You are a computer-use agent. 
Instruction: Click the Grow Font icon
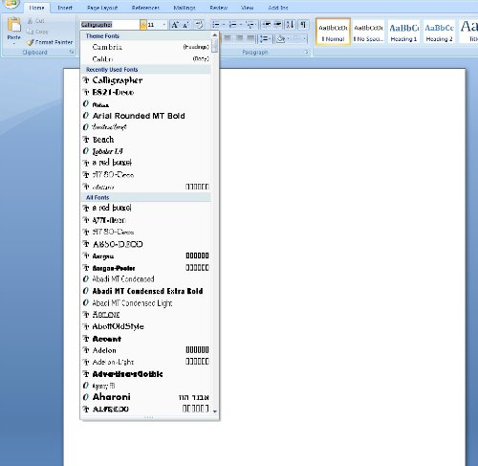(x=175, y=25)
